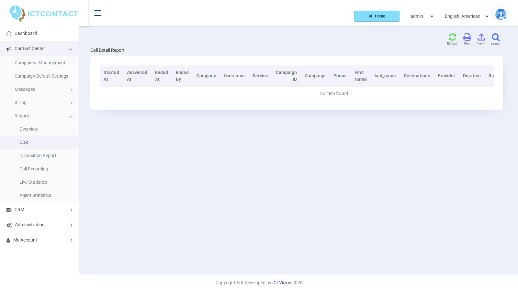Toggle the hamburger sidebar menu icon
The image size is (518, 291).
coord(98,13)
